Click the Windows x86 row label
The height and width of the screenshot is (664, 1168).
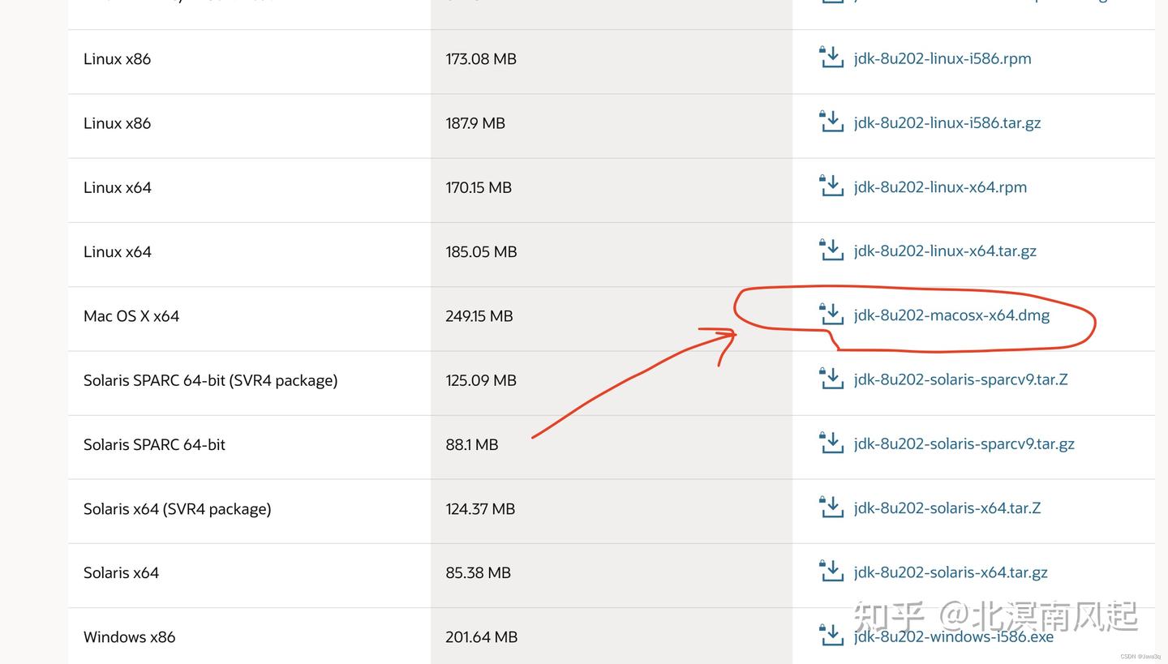[x=130, y=637]
